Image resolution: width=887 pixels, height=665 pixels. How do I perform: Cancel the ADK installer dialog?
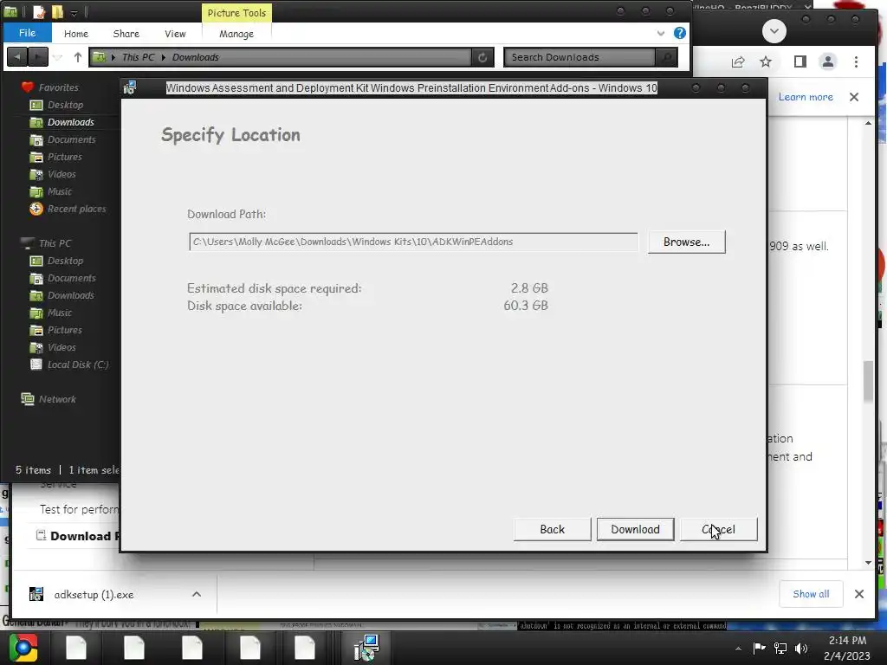point(718,529)
